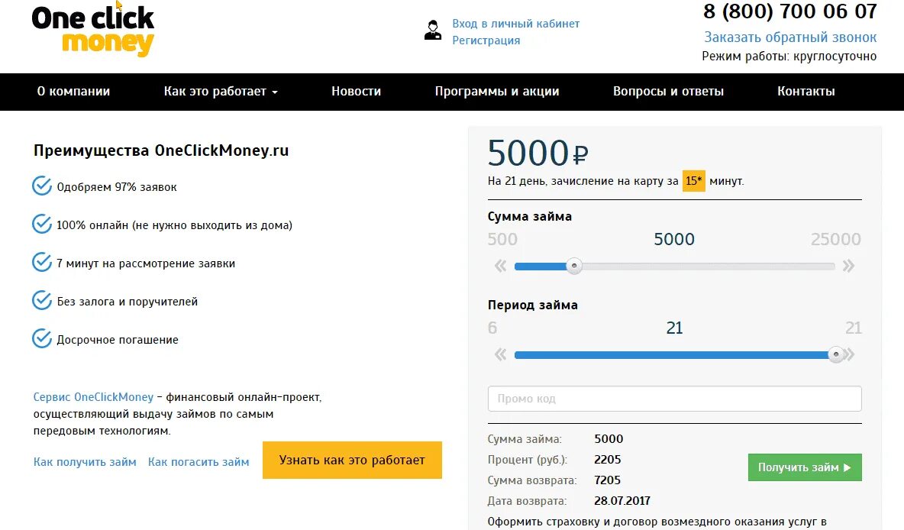Click the Период займа slider handle
904x530 pixels.
coord(836,354)
